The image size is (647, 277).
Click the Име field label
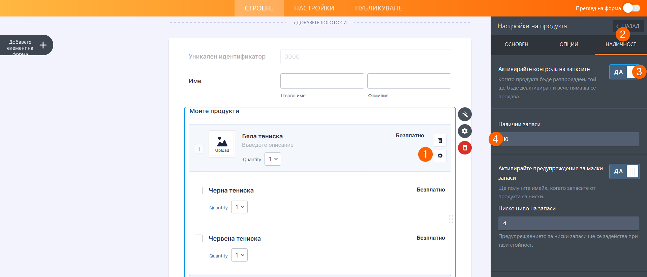[195, 81]
